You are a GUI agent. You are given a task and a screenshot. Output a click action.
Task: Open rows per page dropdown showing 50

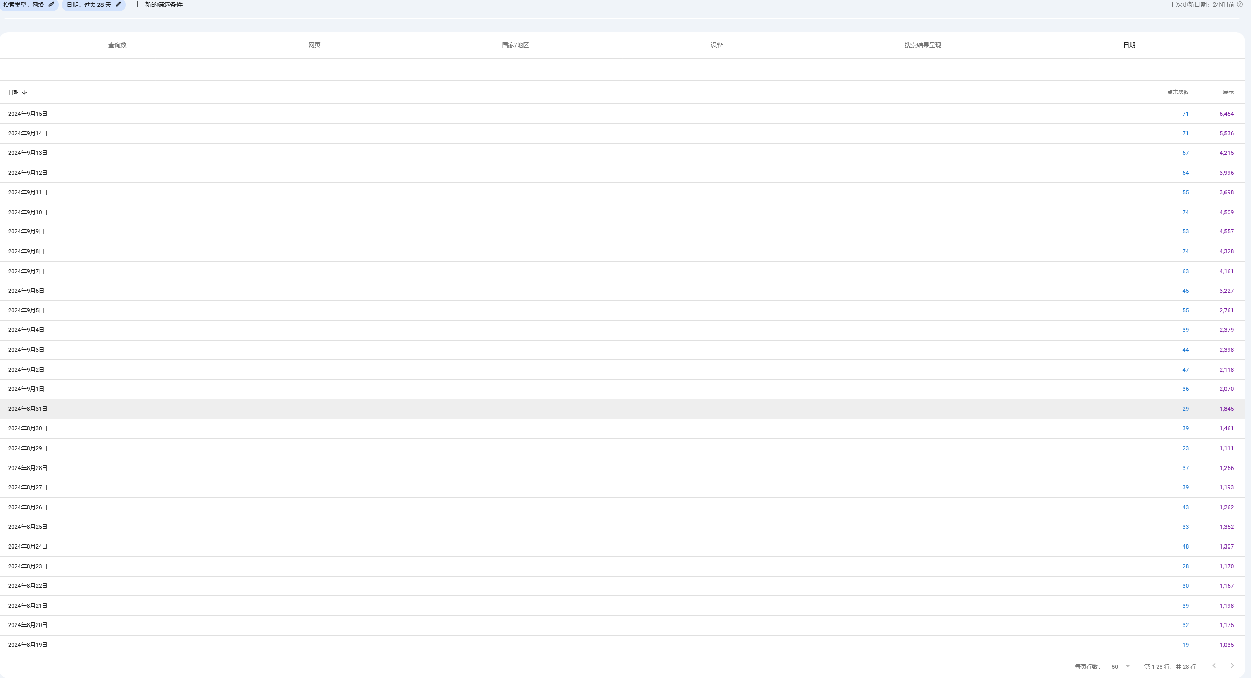pyautogui.click(x=1121, y=667)
